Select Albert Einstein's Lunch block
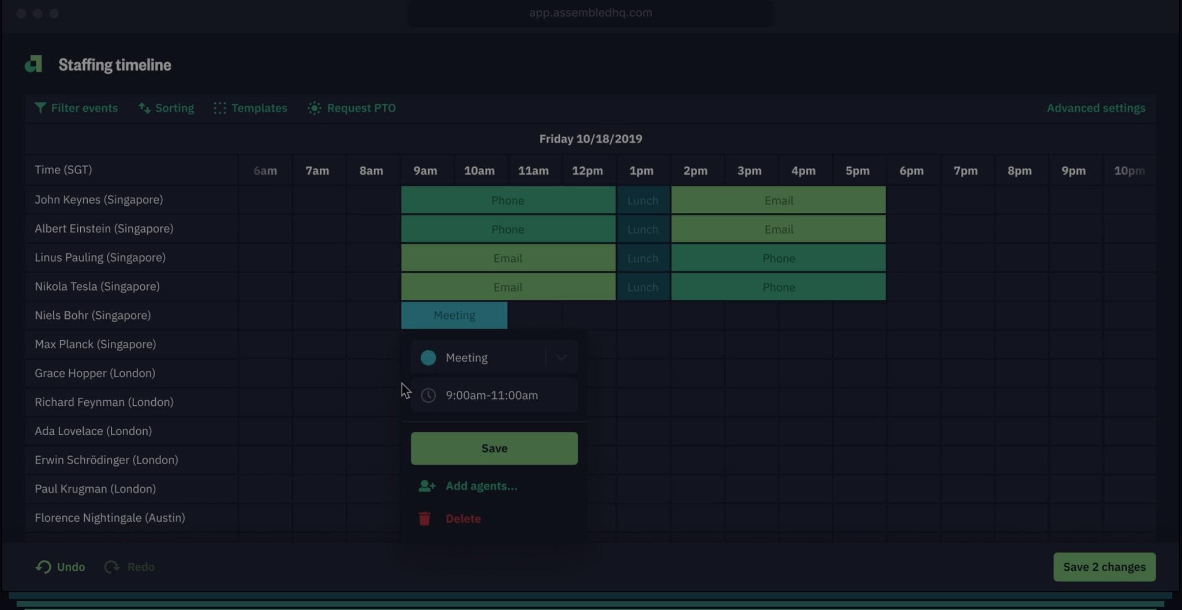 pos(642,229)
